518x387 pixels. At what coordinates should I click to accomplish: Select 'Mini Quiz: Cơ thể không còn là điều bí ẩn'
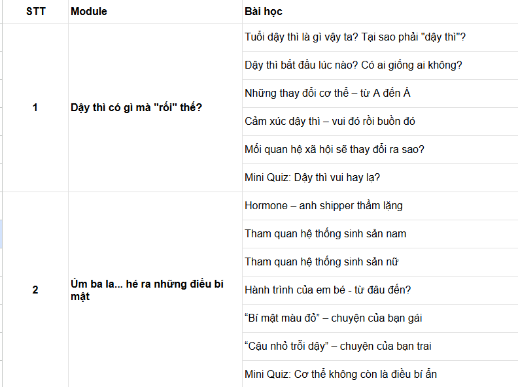[x=380, y=374]
